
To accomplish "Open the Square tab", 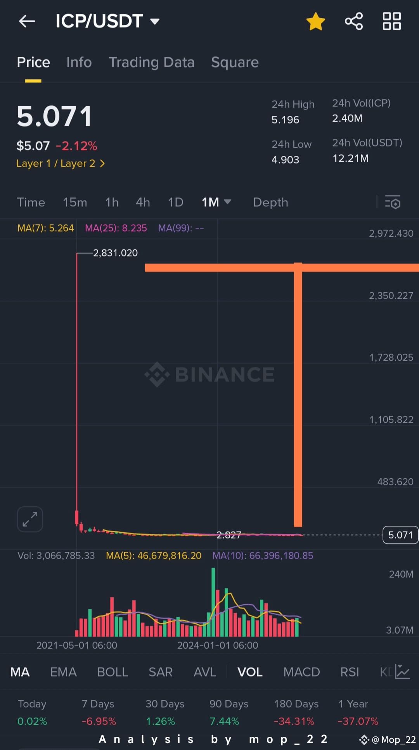I will (x=235, y=63).
